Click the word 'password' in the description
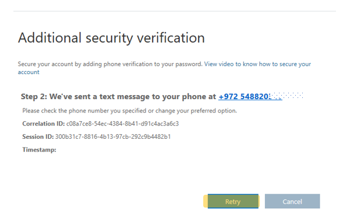Screen dimensions: 343x214 pos(189,64)
